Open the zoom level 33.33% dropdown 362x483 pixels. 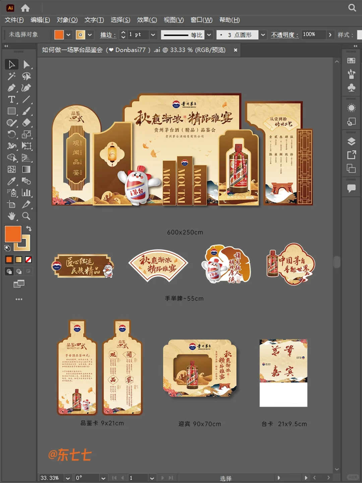[68, 478]
